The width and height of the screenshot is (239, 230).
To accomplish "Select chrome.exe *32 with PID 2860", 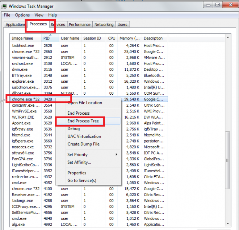I will [x=89, y=52].
